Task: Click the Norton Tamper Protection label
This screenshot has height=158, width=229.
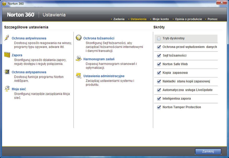Action: point(182,107)
